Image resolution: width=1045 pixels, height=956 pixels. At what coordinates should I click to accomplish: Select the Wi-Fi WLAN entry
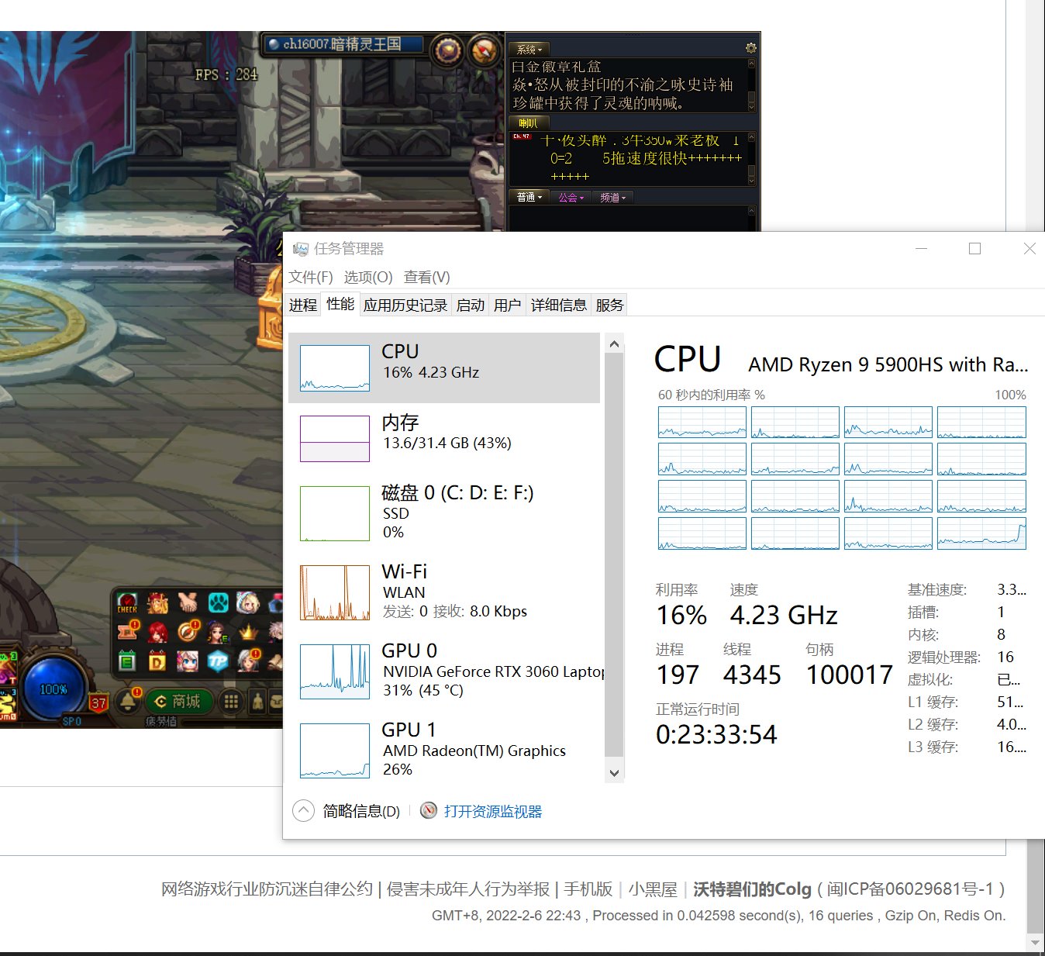pyautogui.click(x=444, y=591)
